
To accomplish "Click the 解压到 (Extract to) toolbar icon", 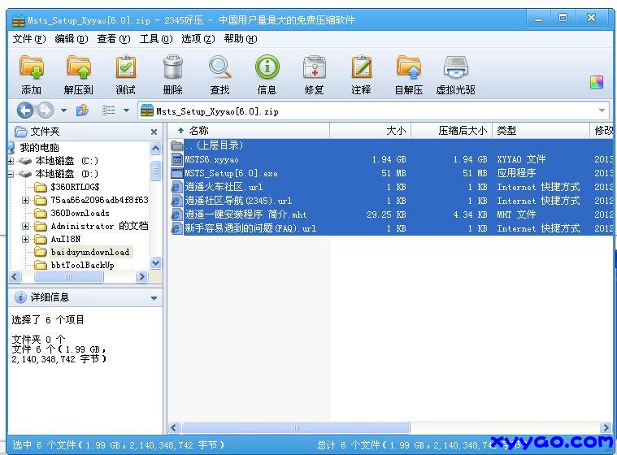I will point(79,68).
